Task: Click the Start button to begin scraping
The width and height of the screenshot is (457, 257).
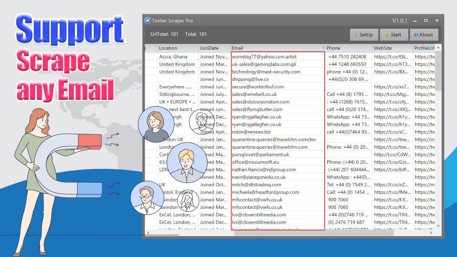Action: click(x=394, y=35)
